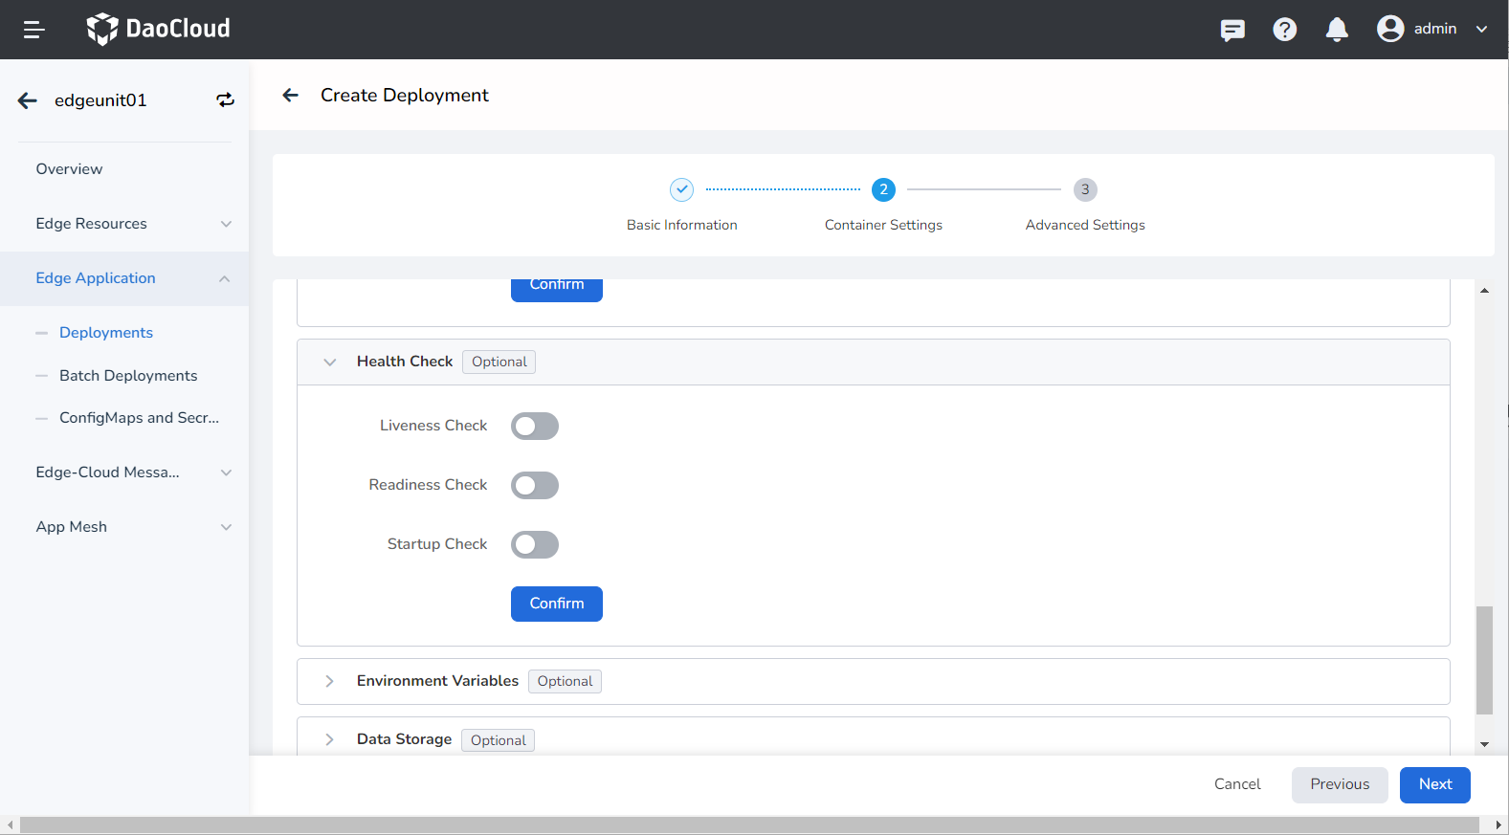Click the Next button

coord(1434,784)
